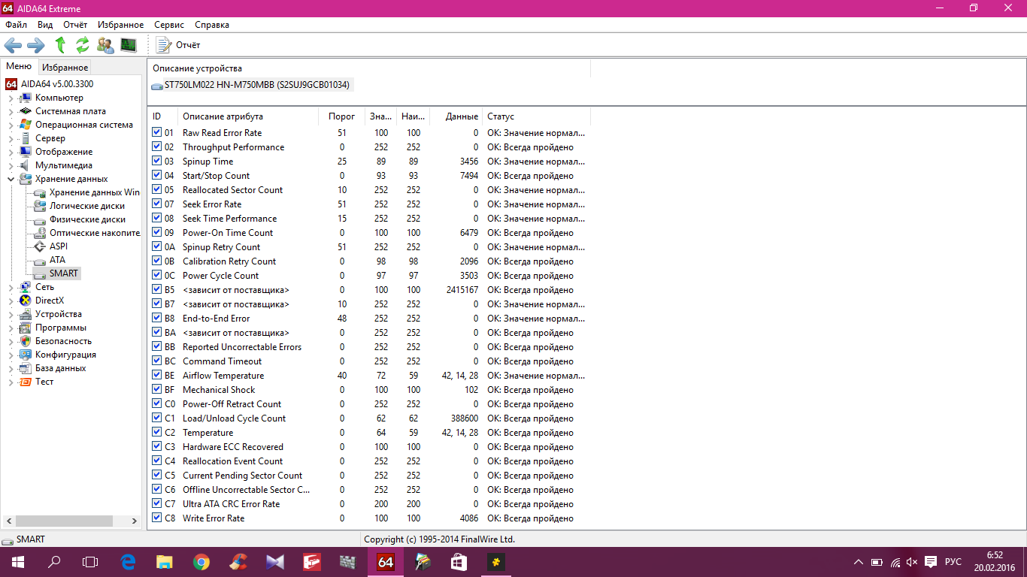The width and height of the screenshot is (1027, 577).
Task: Open the Отчёт menu in menu bar
Action: point(75,25)
